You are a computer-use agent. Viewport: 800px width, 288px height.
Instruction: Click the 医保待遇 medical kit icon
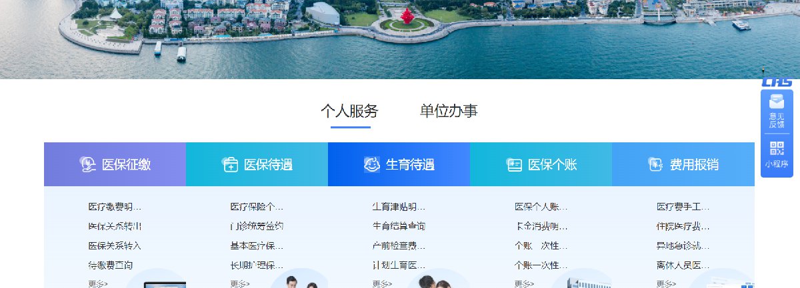coord(230,164)
